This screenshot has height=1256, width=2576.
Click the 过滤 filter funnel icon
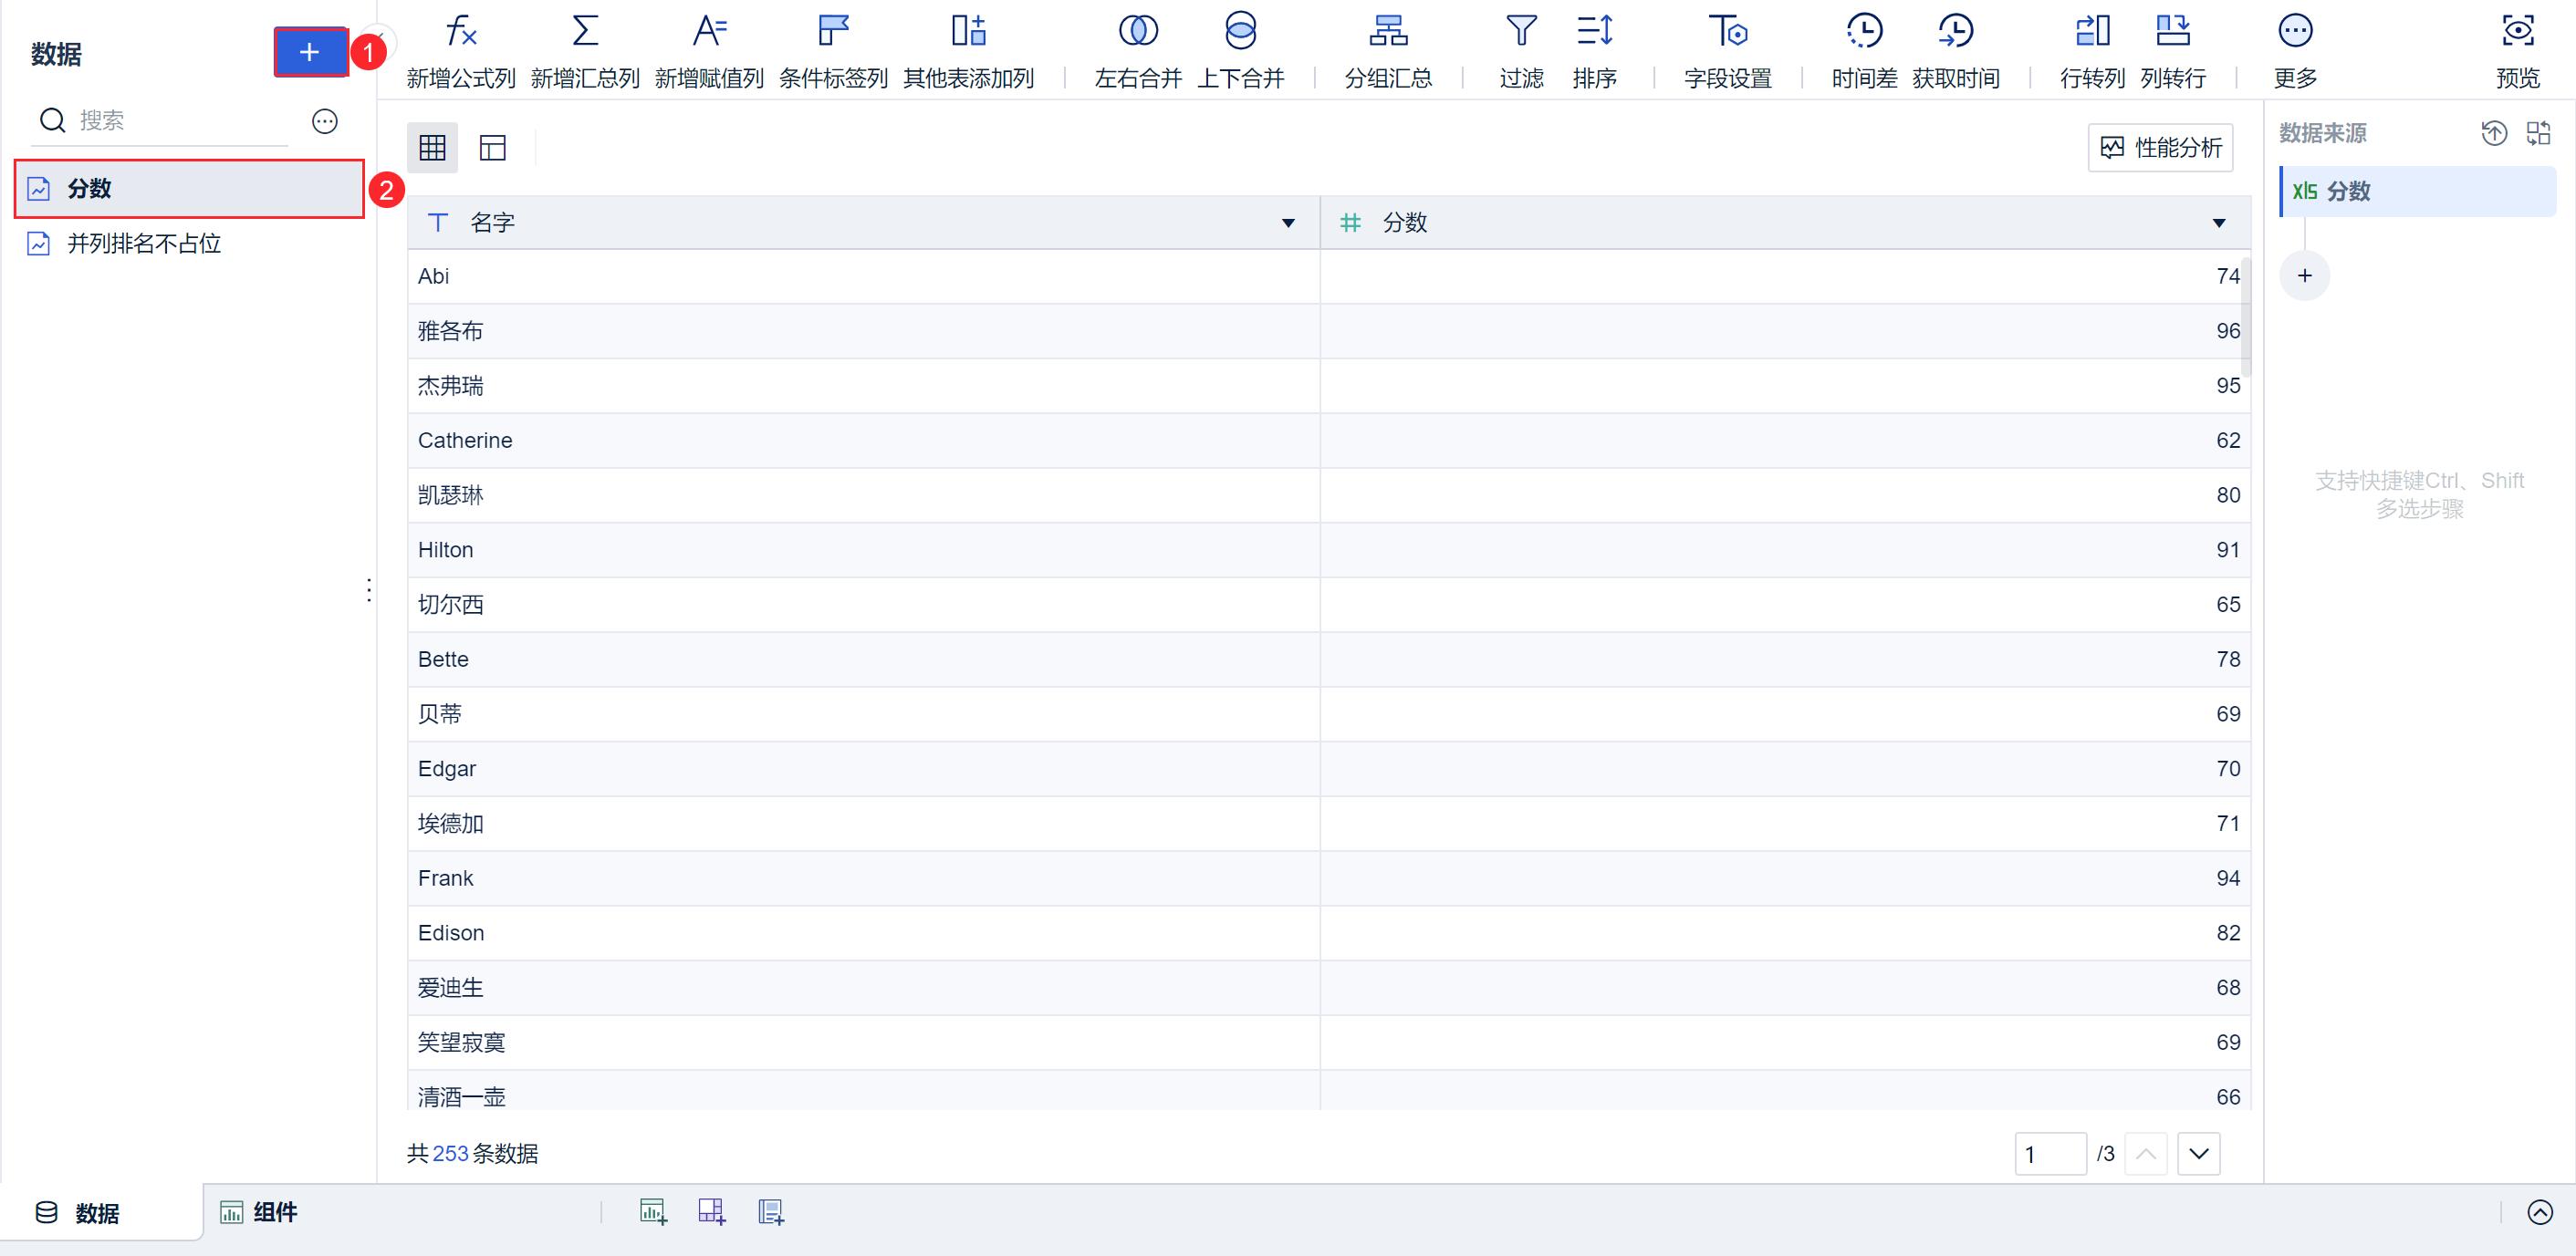pyautogui.click(x=1520, y=32)
